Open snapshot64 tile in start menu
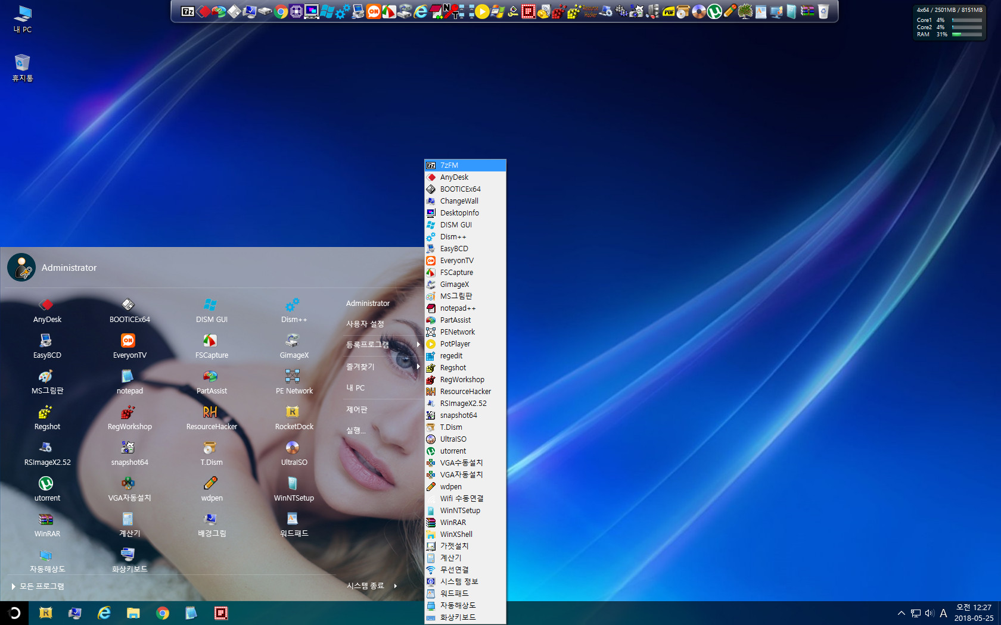The image size is (1001, 625). pyautogui.click(x=129, y=454)
